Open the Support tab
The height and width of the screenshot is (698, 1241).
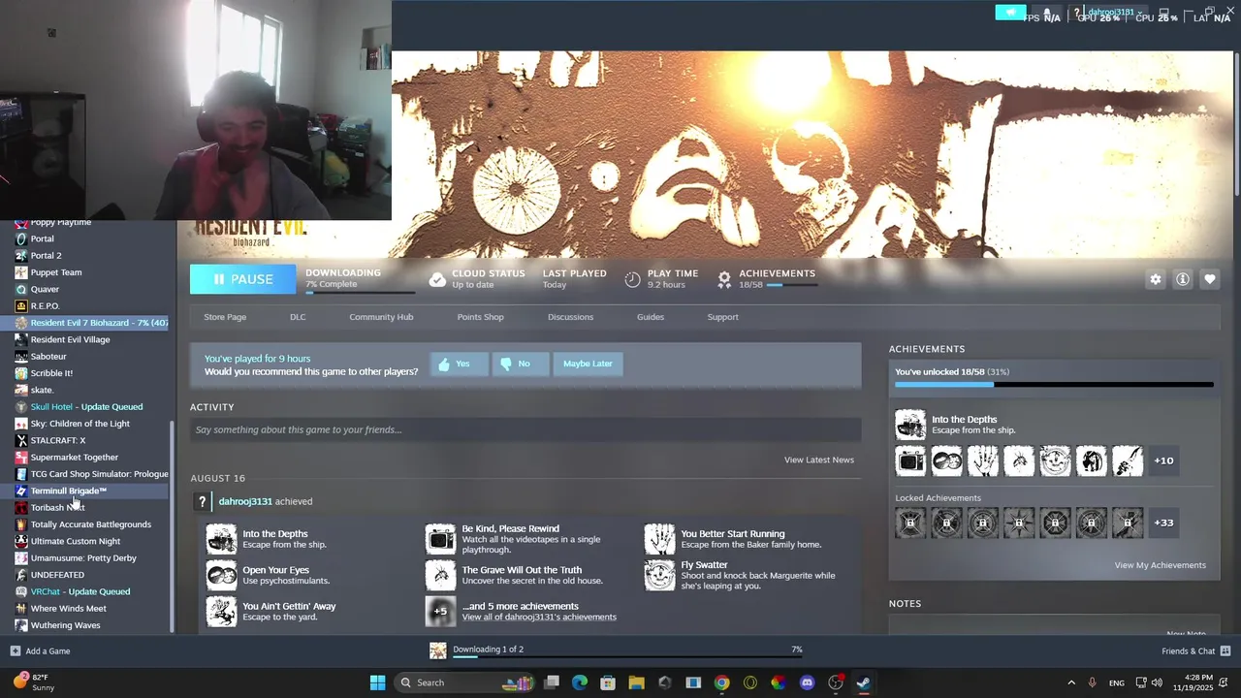click(x=722, y=317)
